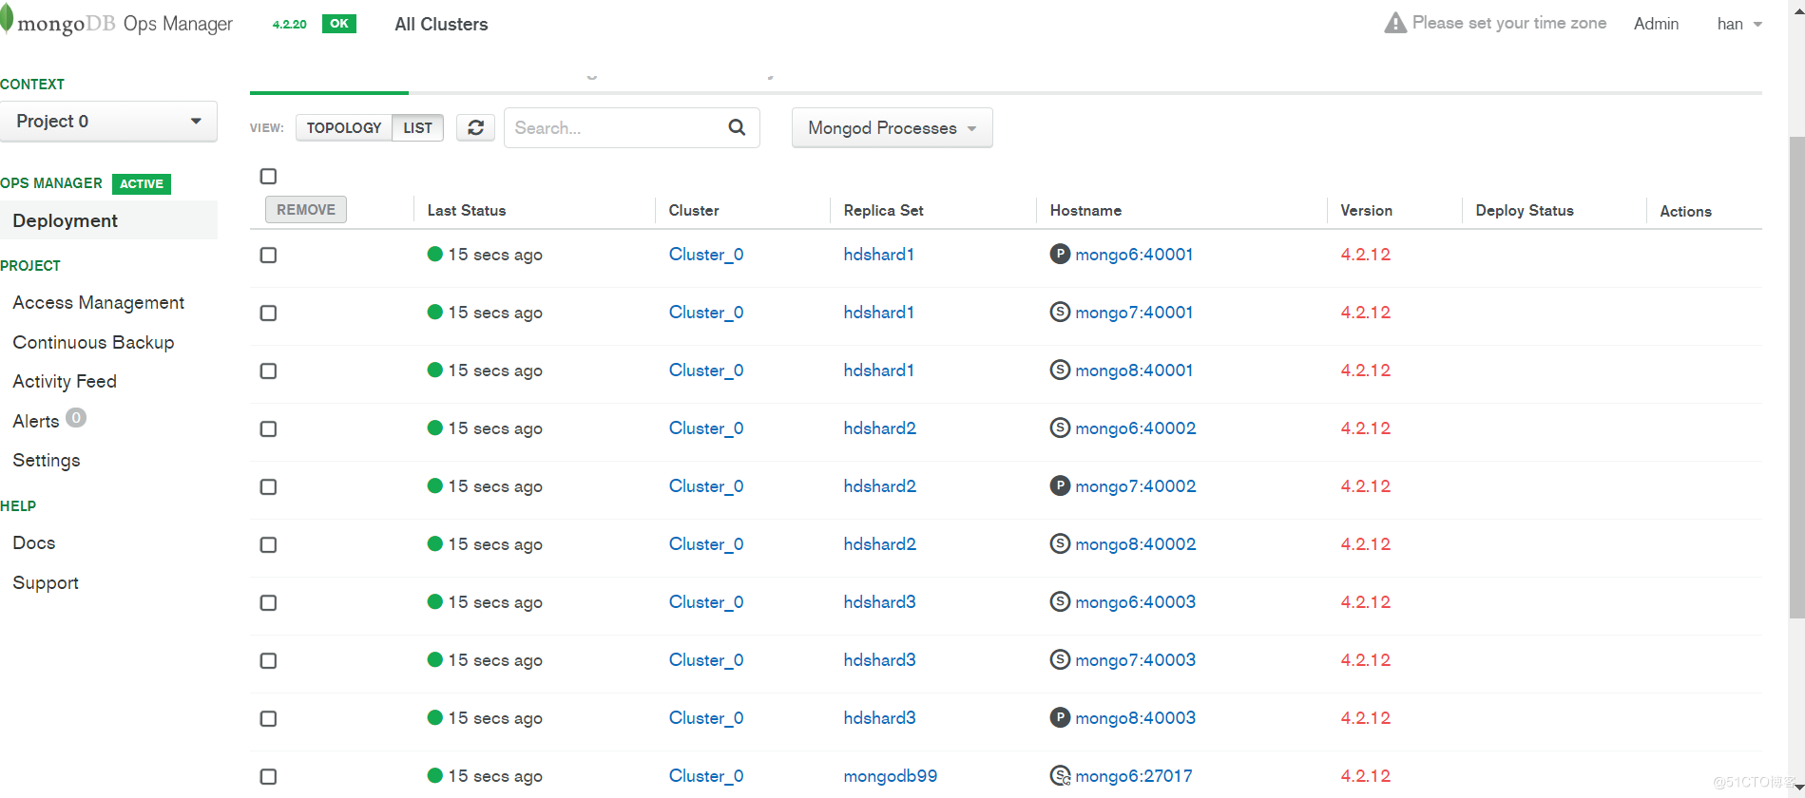
Task: Open hostname link mongo8:40001
Action: tap(1134, 370)
